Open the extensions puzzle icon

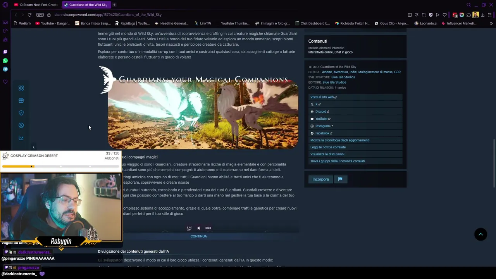pos(468,15)
